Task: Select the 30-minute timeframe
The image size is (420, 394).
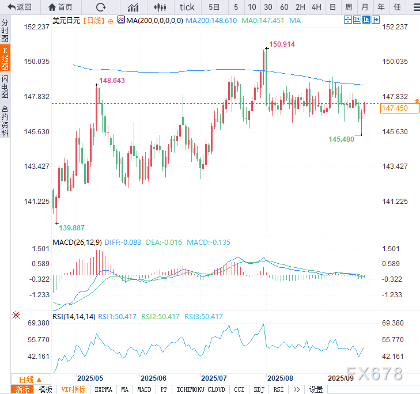Action: (x=268, y=7)
